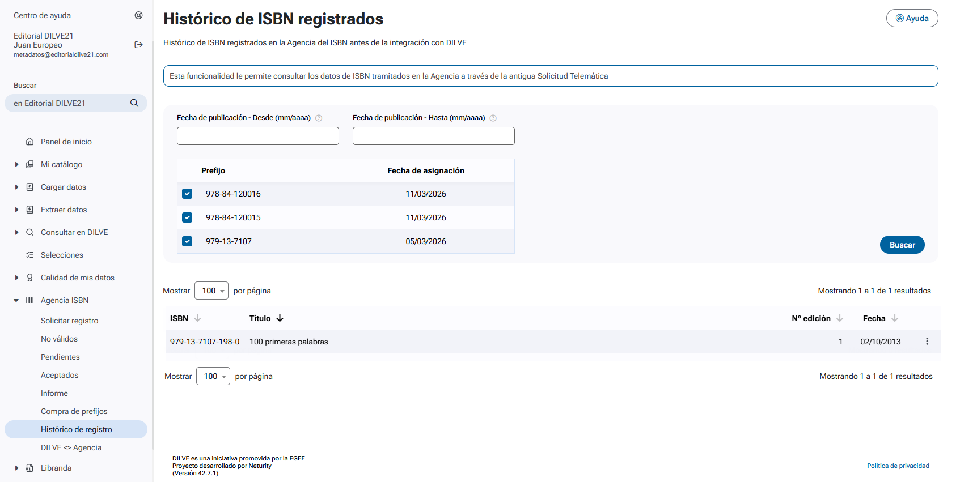This screenshot has height=482, width=956.
Task: Toggle the 979-13-7107 prefix checkbox
Action: pos(187,241)
